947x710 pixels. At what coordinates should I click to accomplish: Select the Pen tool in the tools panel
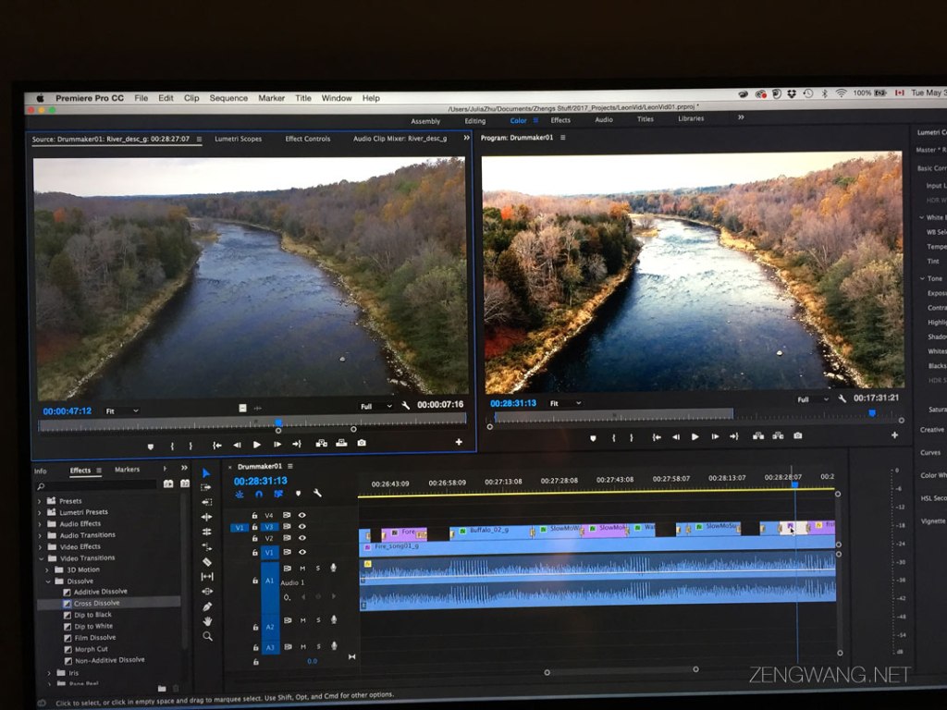coord(208,606)
